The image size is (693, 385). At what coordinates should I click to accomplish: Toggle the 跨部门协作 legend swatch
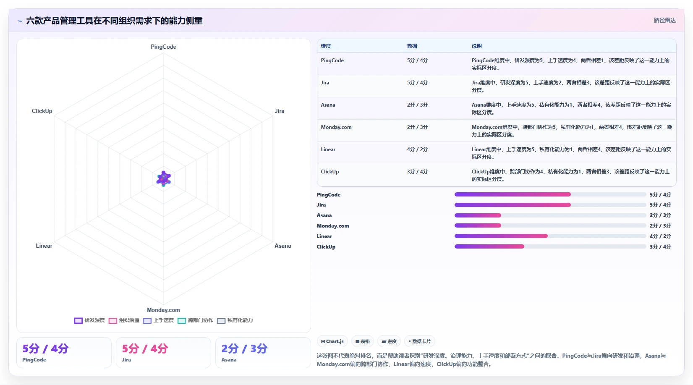click(x=181, y=321)
